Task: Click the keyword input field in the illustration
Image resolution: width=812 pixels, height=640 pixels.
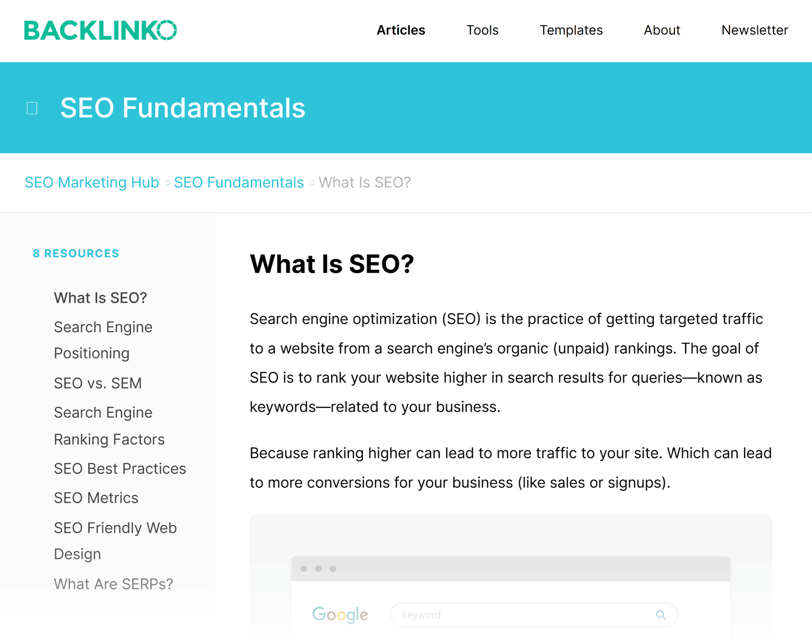Action: point(515,614)
